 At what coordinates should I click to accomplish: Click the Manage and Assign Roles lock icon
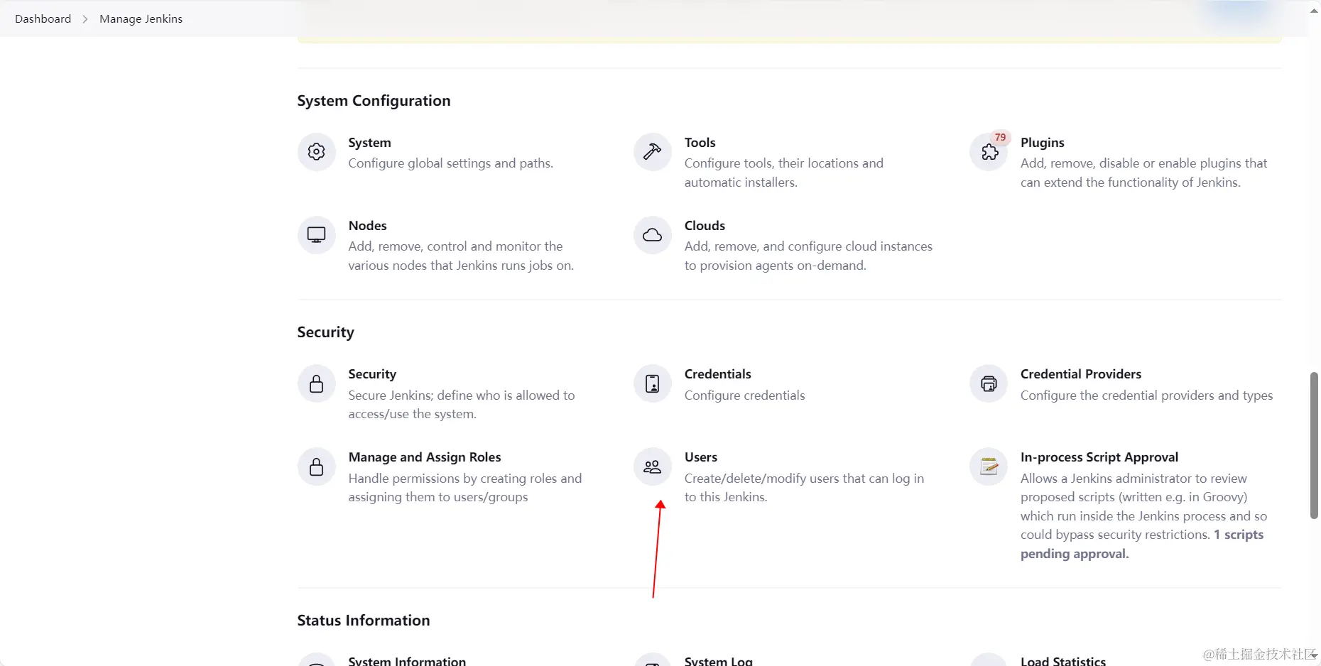pyautogui.click(x=316, y=466)
